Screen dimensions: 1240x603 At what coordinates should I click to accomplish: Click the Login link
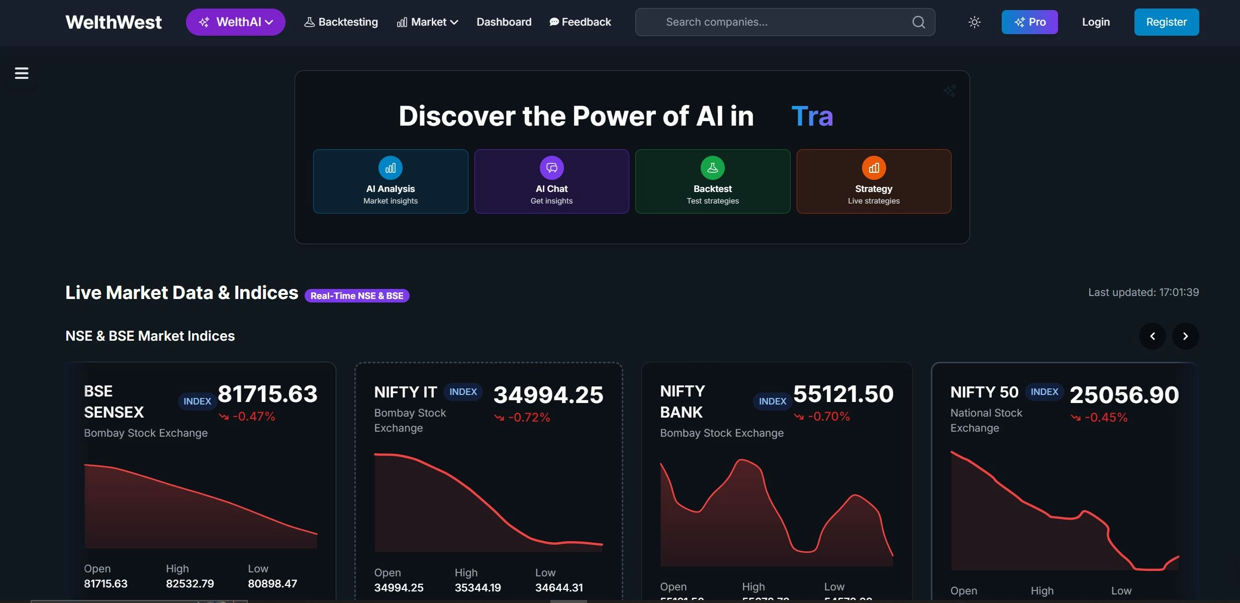(1096, 22)
